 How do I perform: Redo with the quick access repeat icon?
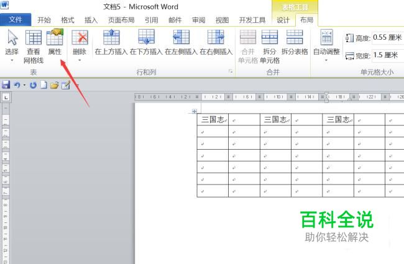click(x=33, y=84)
